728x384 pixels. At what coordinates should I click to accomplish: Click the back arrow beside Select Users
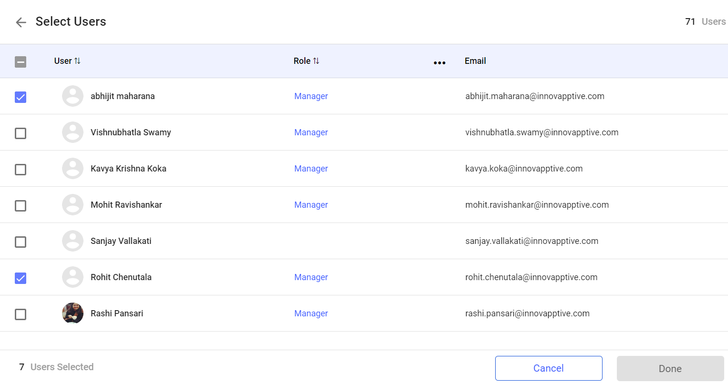21,22
